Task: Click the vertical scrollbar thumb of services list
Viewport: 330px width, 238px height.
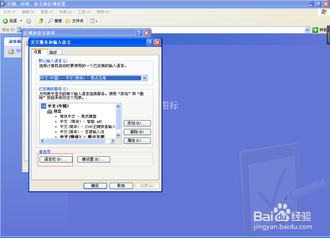Action: point(118,119)
